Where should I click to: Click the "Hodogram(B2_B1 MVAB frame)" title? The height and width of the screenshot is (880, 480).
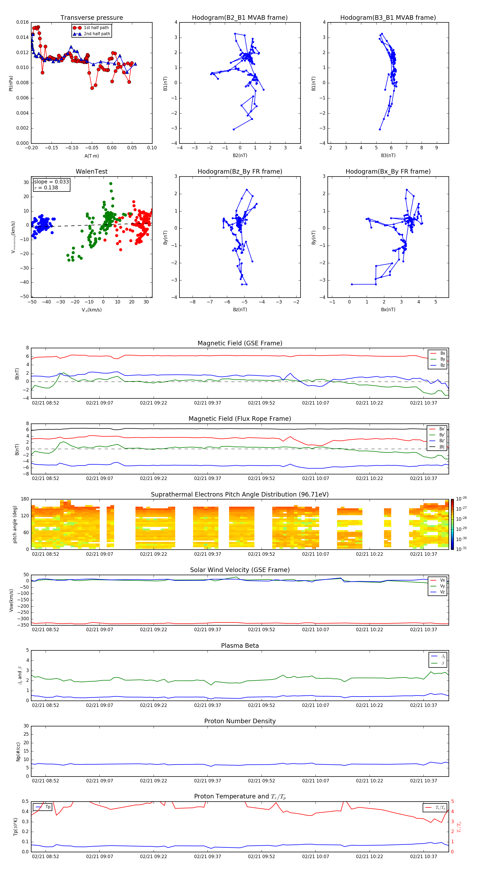[240, 18]
